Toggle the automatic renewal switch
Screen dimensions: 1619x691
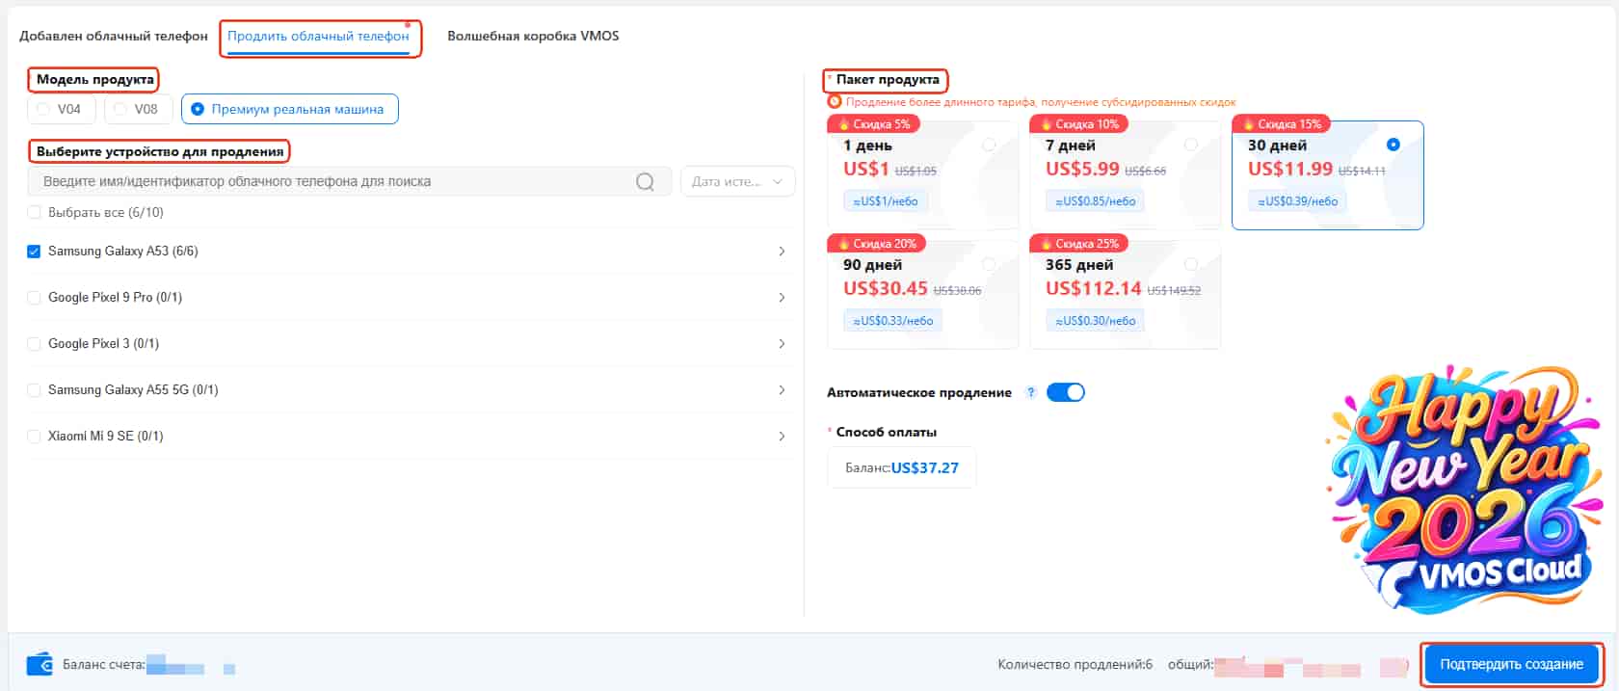(1065, 392)
